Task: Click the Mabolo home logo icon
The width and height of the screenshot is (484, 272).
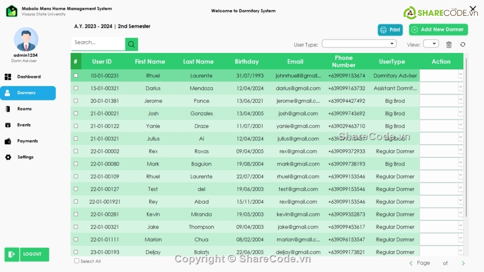Action: point(12,11)
